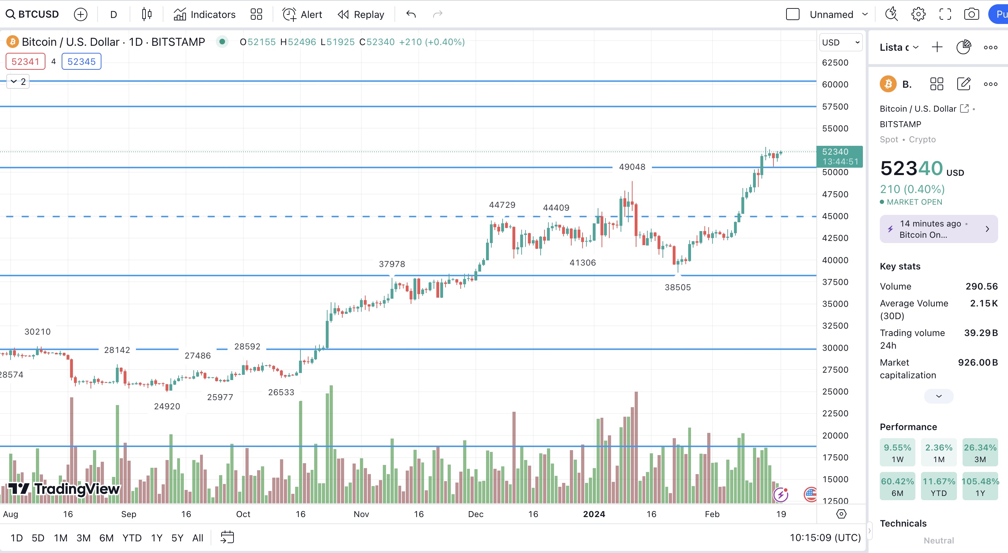Open the Indicators menu
Viewport: 1008px width, 553px height.
click(x=205, y=14)
